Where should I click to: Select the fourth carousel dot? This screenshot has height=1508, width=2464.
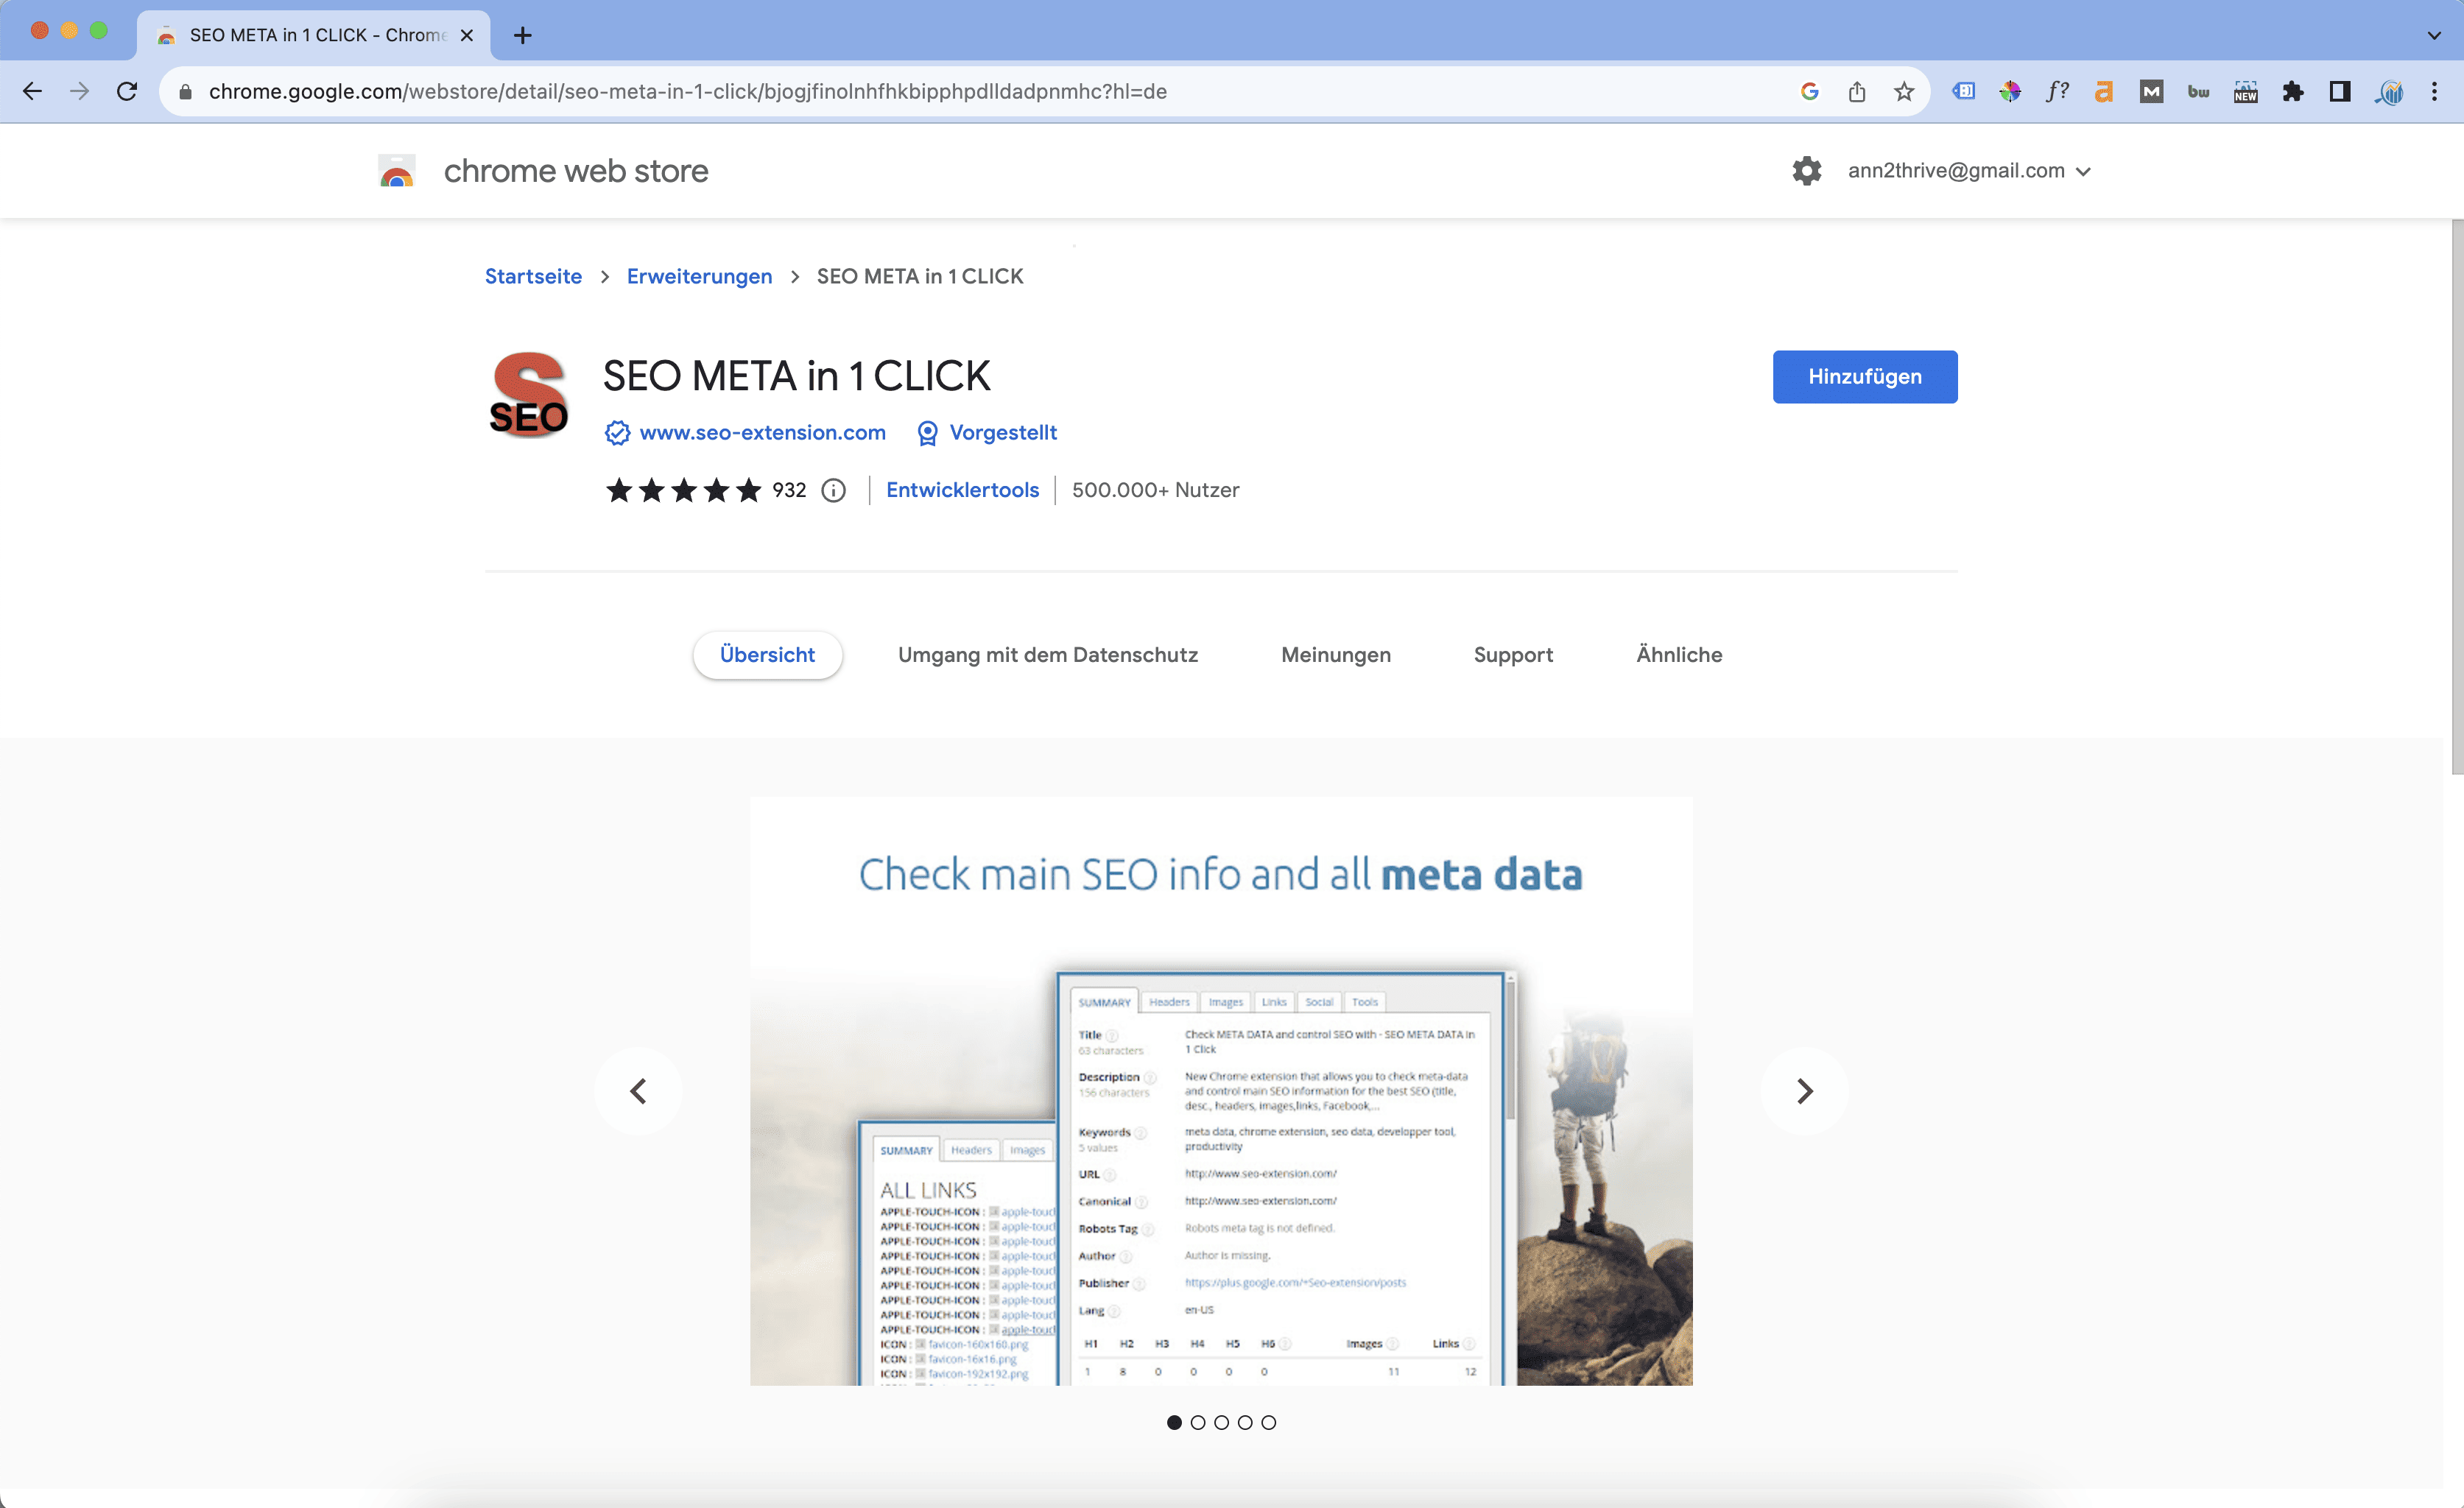1245,1422
